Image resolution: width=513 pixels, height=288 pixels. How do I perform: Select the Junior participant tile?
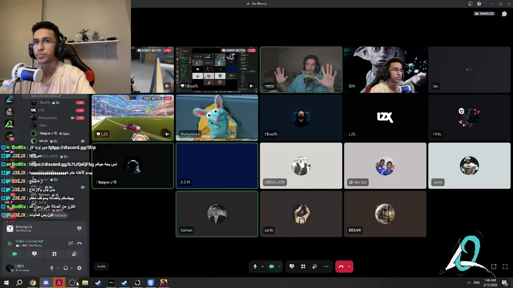[469, 166]
